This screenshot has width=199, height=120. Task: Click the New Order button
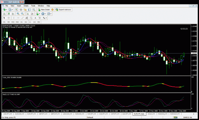pyautogui.click(x=44, y=9)
